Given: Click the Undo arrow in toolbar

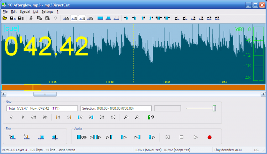Looking at the screenshot, I should coord(55,18).
